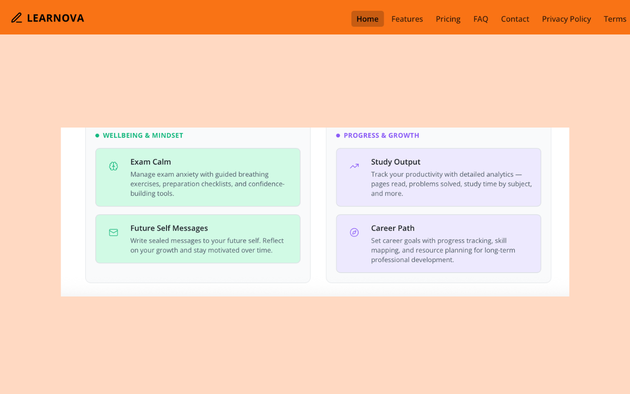Click the 'Write sealed messages' description text
The height and width of the screenshot is (394, 630).
207,245
